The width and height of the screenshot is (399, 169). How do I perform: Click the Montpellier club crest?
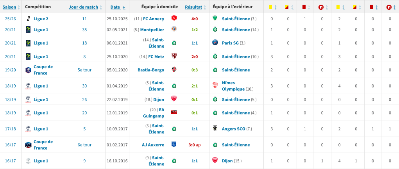(174, 29)
